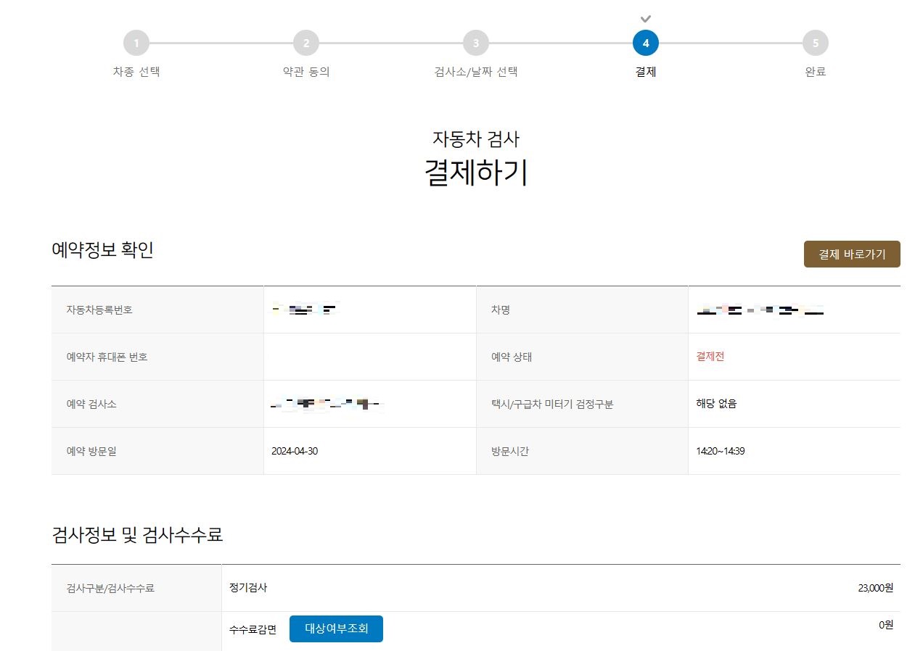Click the step 2 약관 동의 circle

[305, 42]
